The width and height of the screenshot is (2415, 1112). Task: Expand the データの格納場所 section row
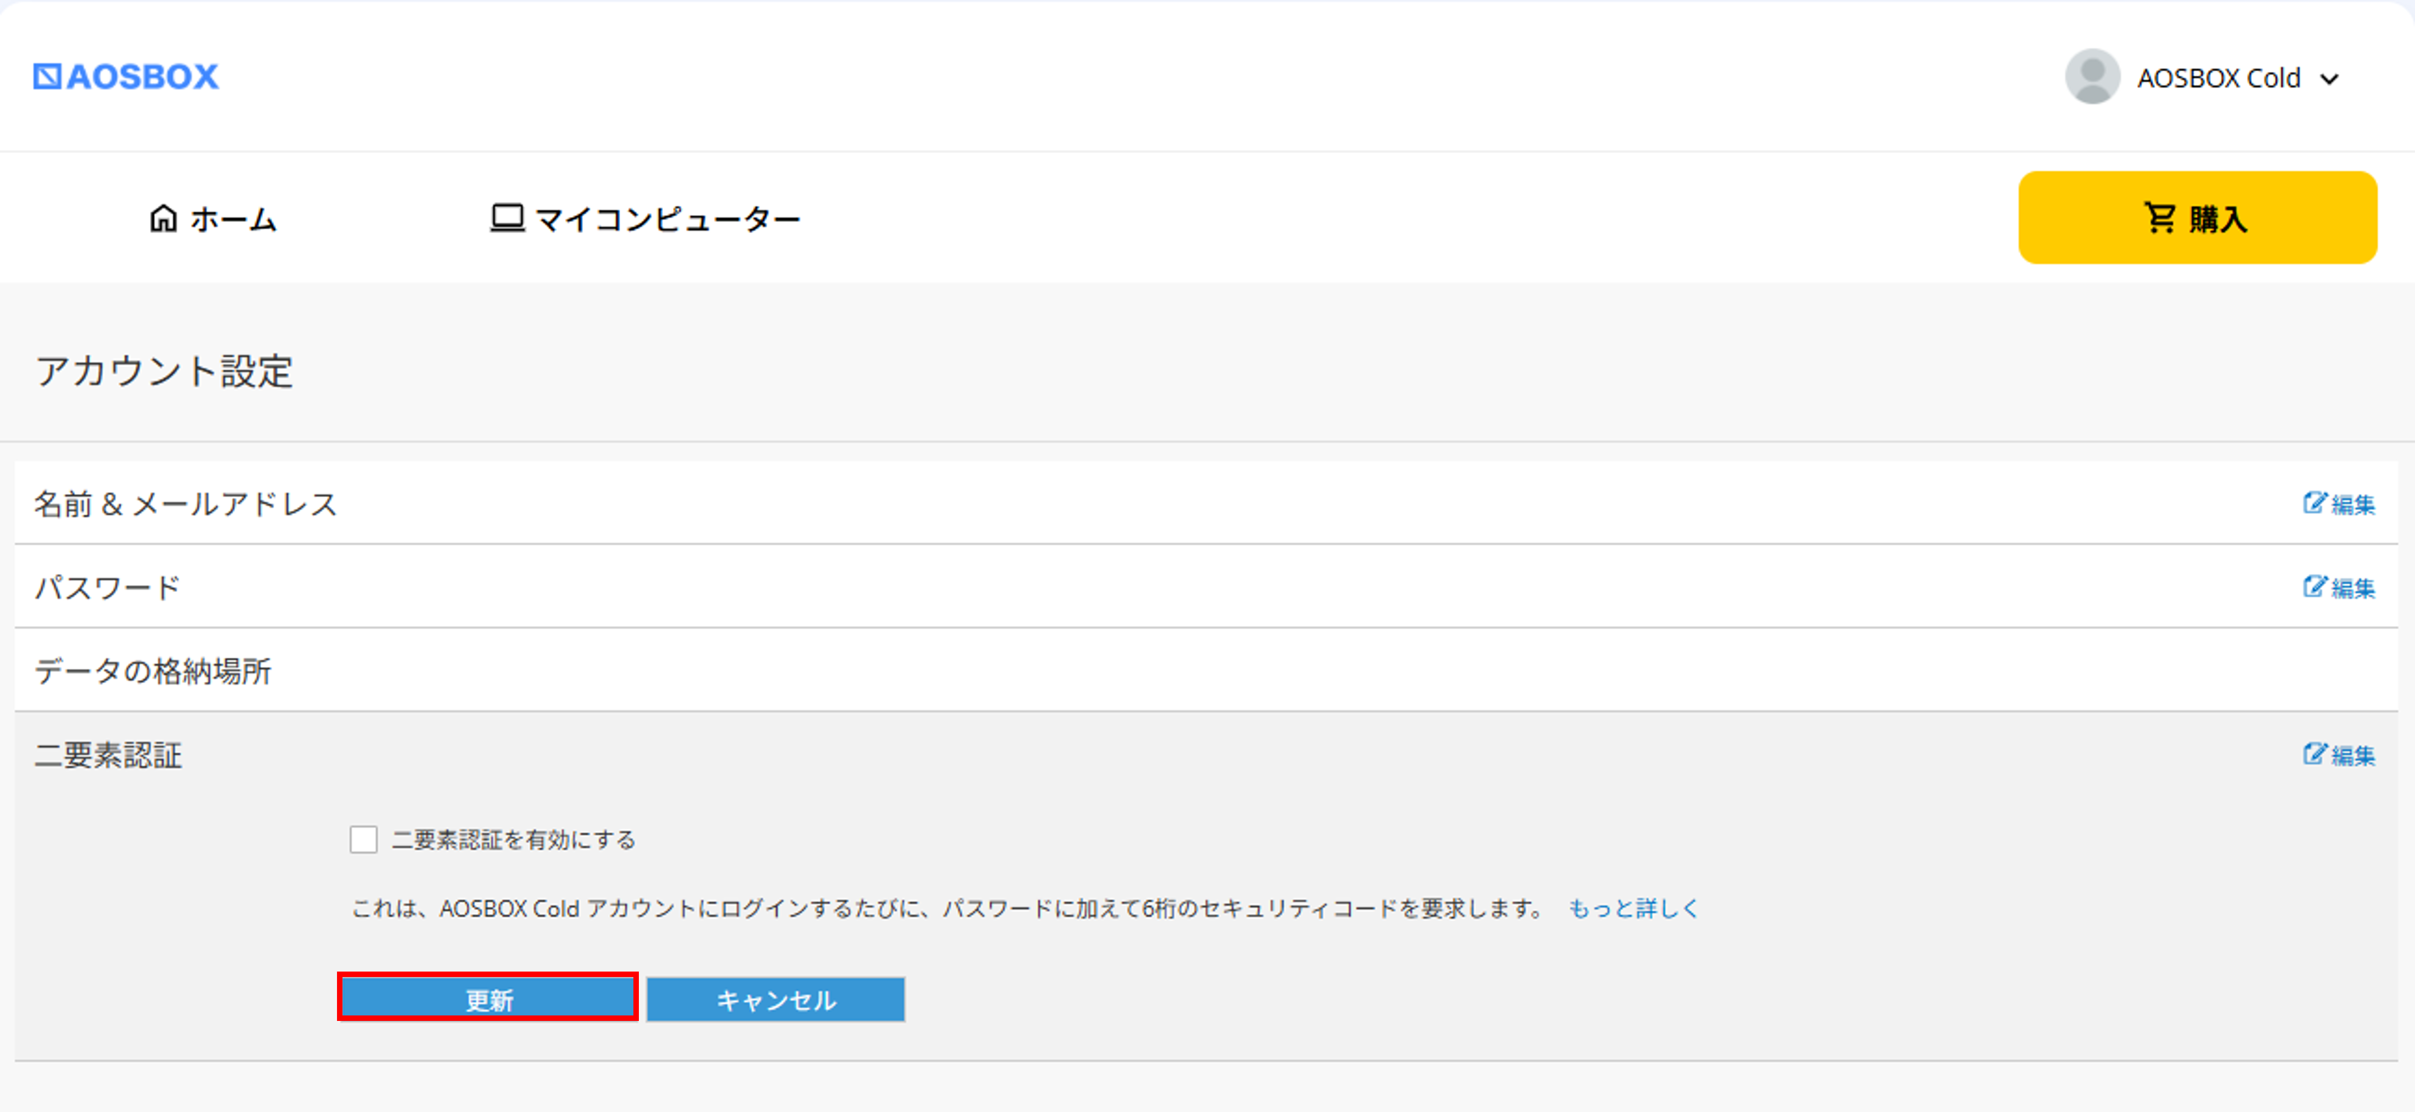coord(153,671)
